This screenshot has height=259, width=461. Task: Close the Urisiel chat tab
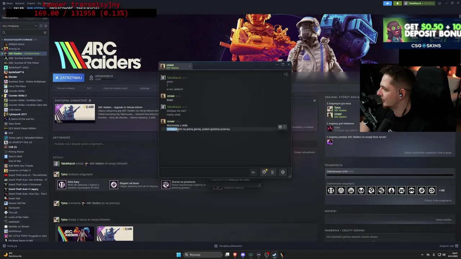pos(190,66)
